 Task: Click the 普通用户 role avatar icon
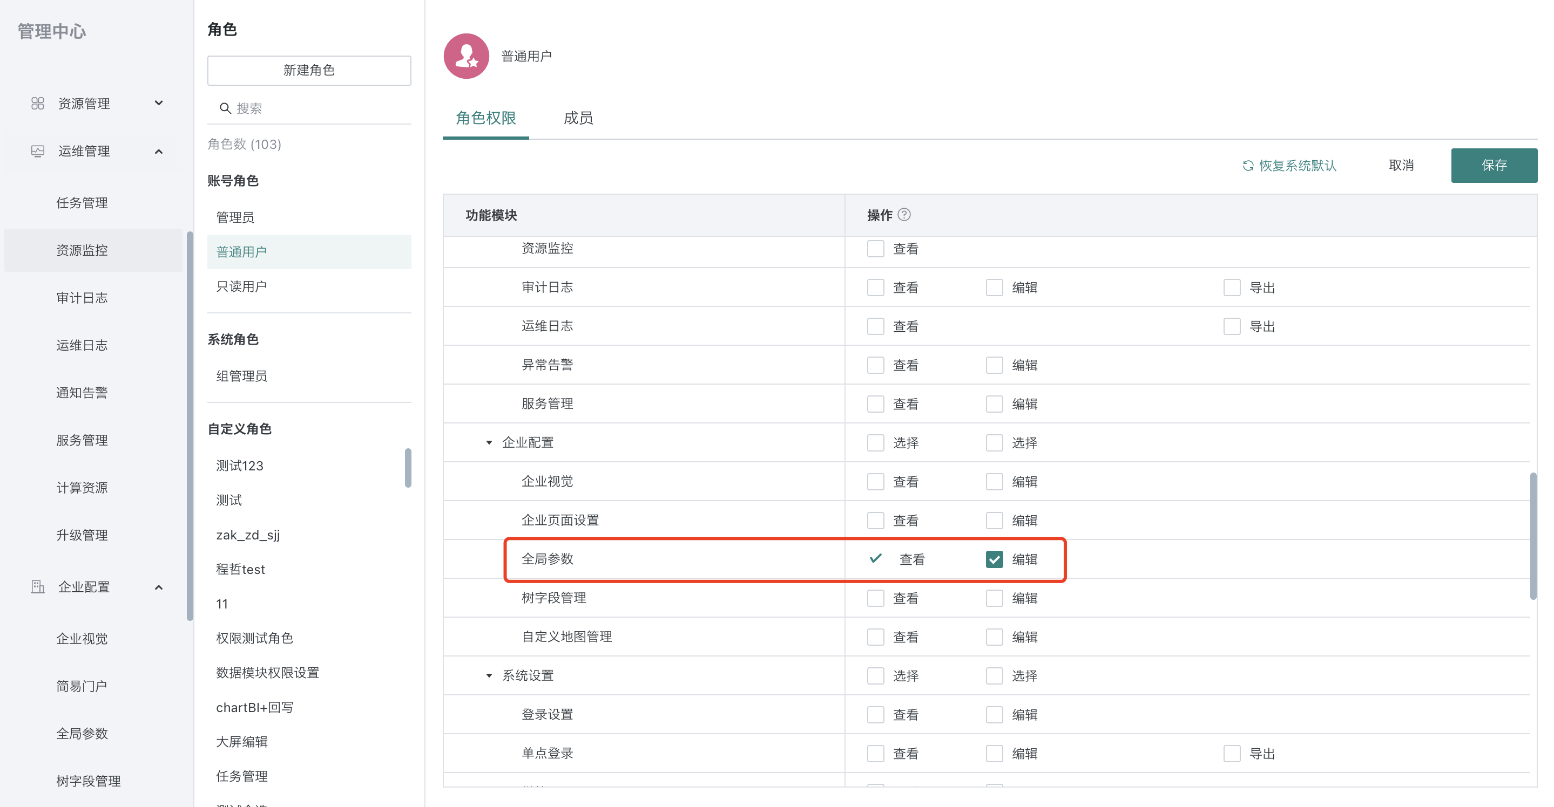(466, 56)
